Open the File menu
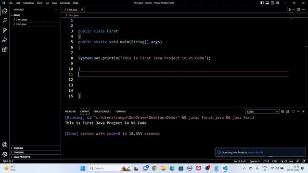 (x=11, y=3)
